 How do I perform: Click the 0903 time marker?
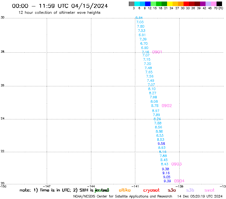coord(177,164)
